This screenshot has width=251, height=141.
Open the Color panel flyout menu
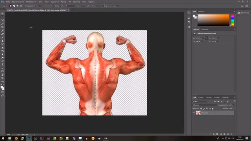(235, 12)
